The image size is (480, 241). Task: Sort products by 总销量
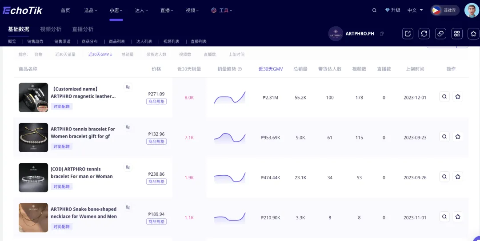click(x=128, y=55)
